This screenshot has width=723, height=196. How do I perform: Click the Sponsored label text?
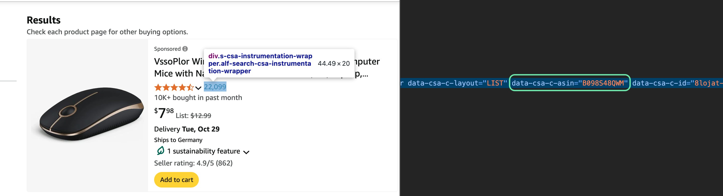167,49
